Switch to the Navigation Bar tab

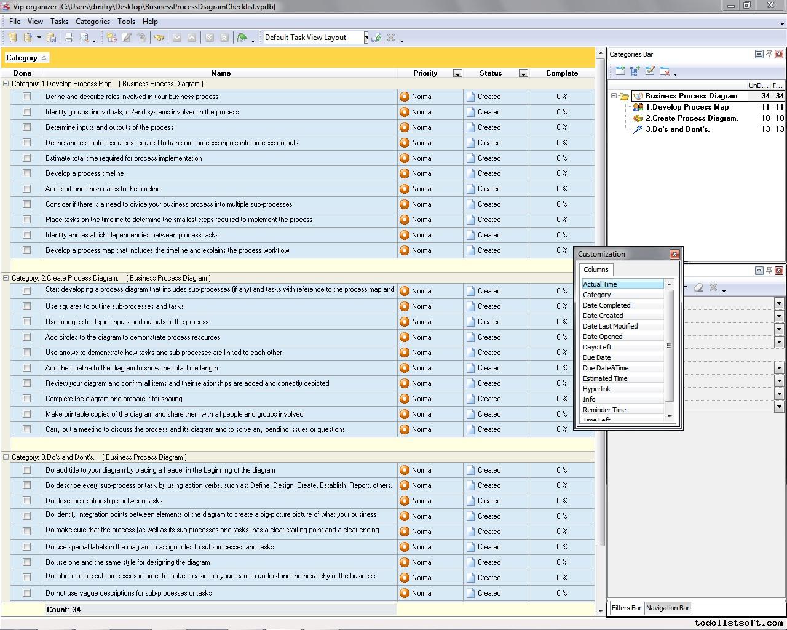(x=667, y=608)
